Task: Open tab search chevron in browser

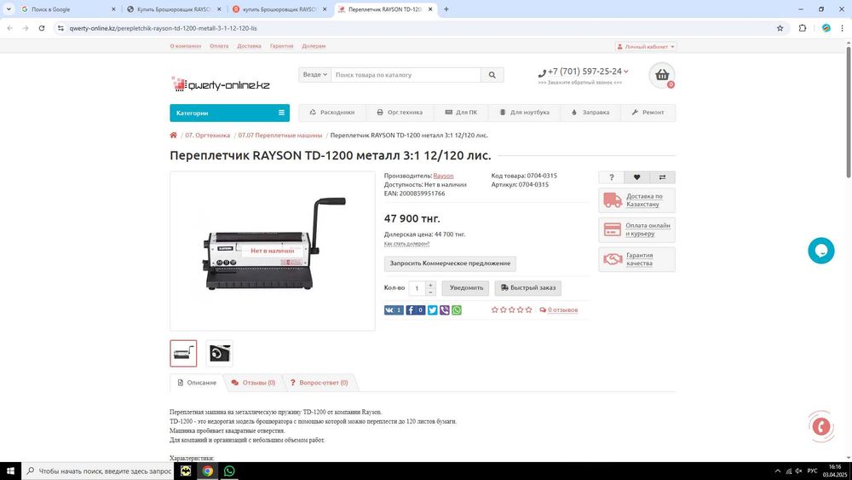Action: tap(9, 9)
